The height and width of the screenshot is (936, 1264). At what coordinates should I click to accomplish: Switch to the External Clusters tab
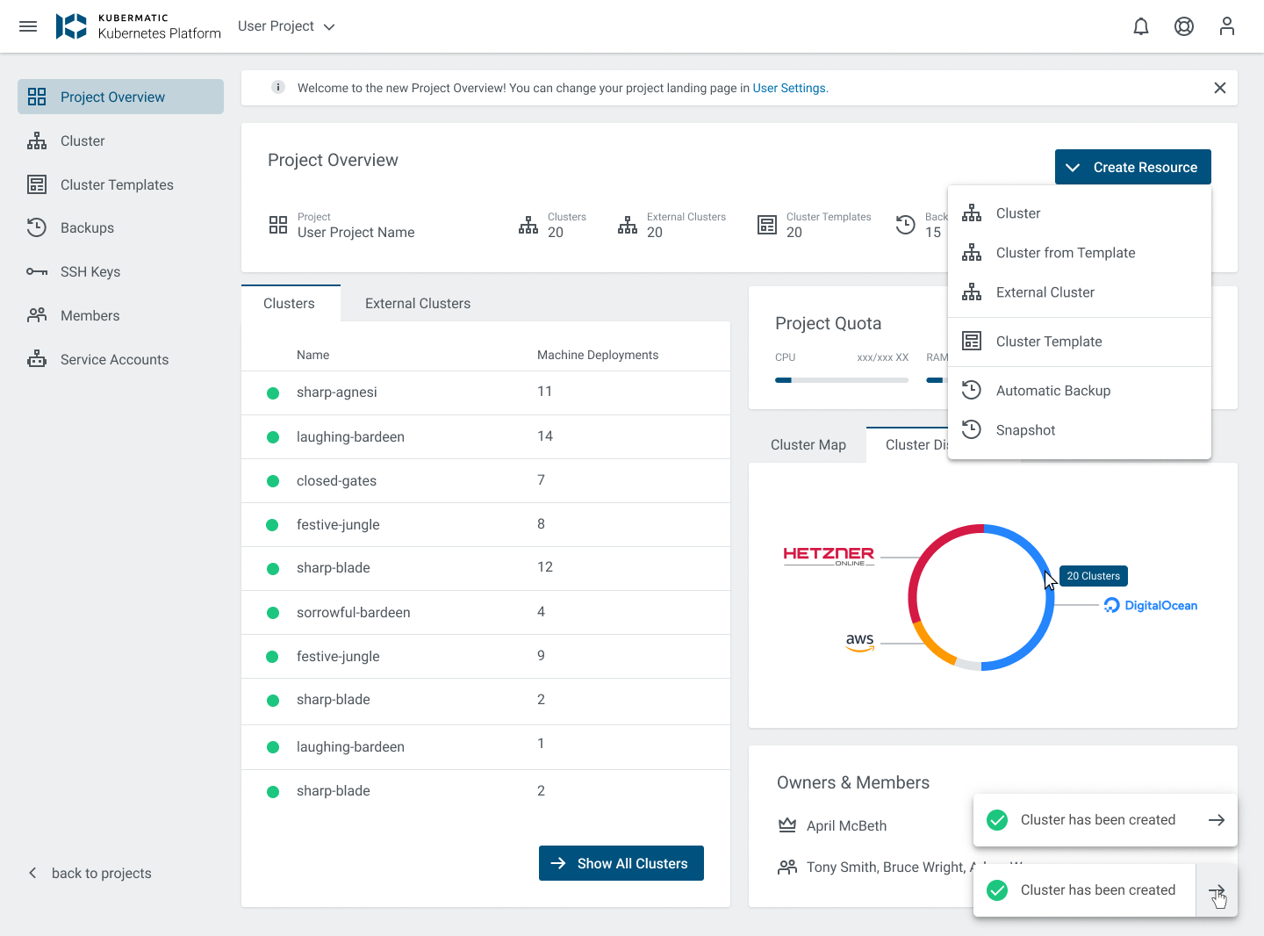(418, 303)
